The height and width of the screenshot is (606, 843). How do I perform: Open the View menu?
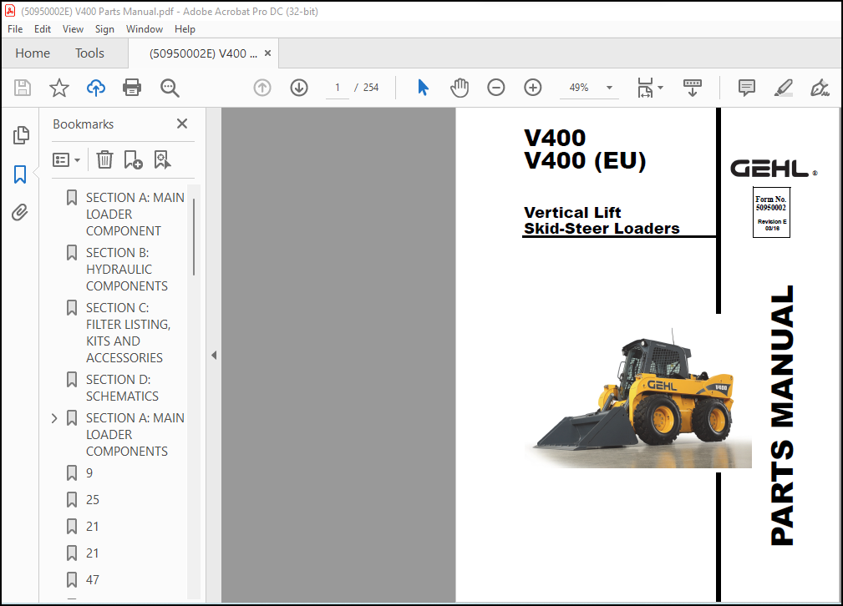[73, 29]
